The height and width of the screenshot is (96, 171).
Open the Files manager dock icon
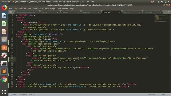tap(4, 39)
